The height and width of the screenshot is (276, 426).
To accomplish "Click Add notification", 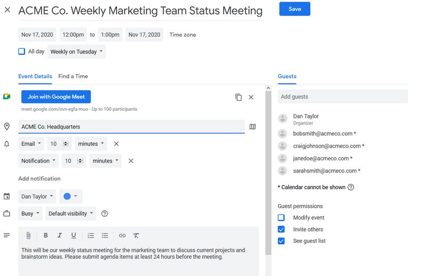I will (x=39, y=178).
